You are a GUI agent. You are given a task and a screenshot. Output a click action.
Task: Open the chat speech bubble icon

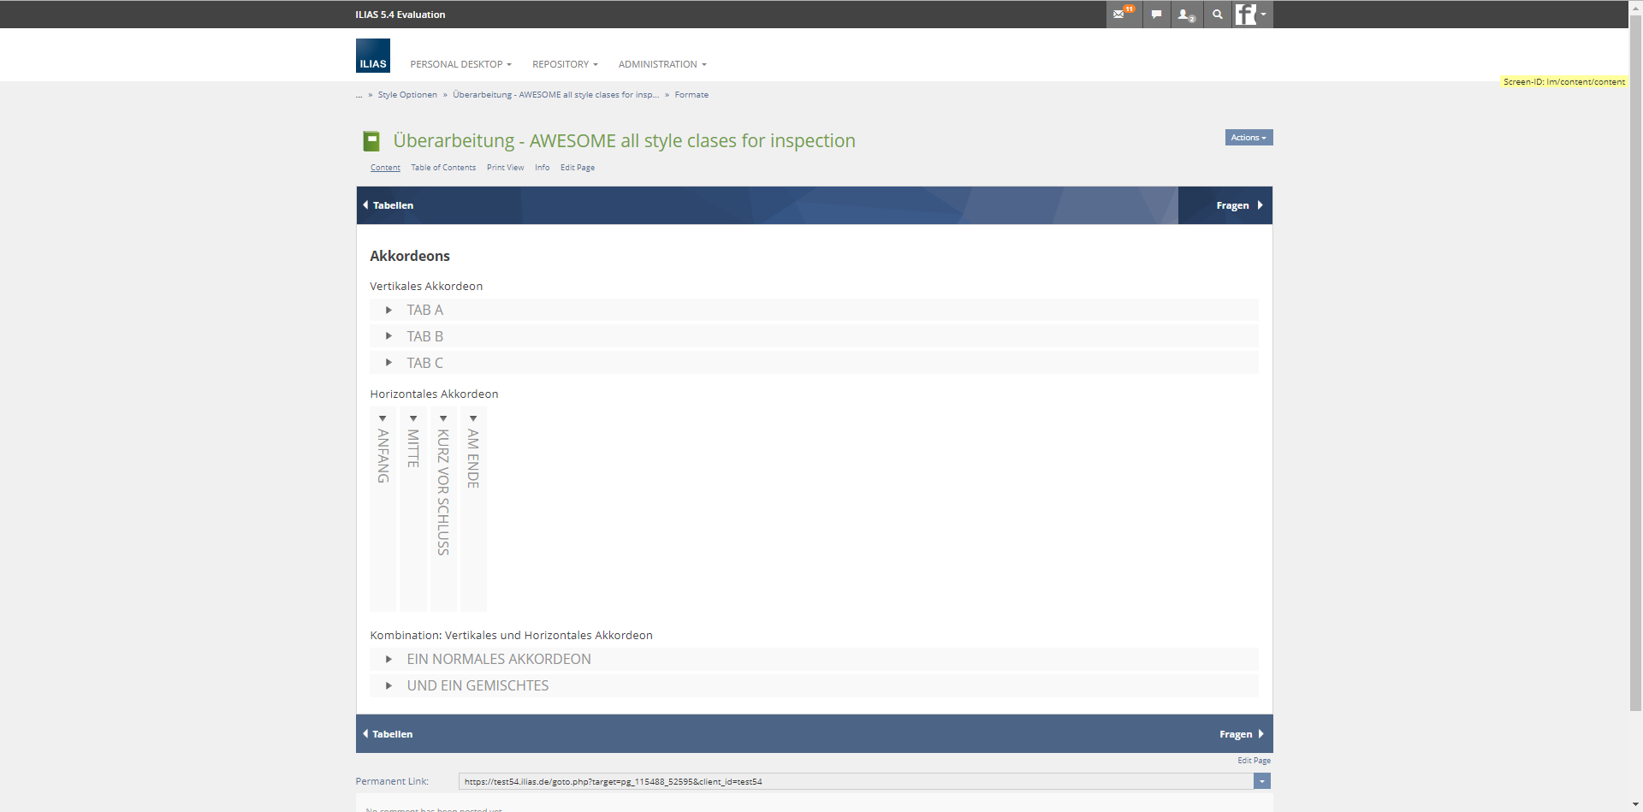1156,15
